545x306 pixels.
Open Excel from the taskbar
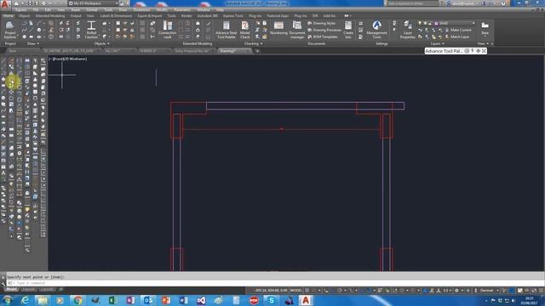[112, 300]
